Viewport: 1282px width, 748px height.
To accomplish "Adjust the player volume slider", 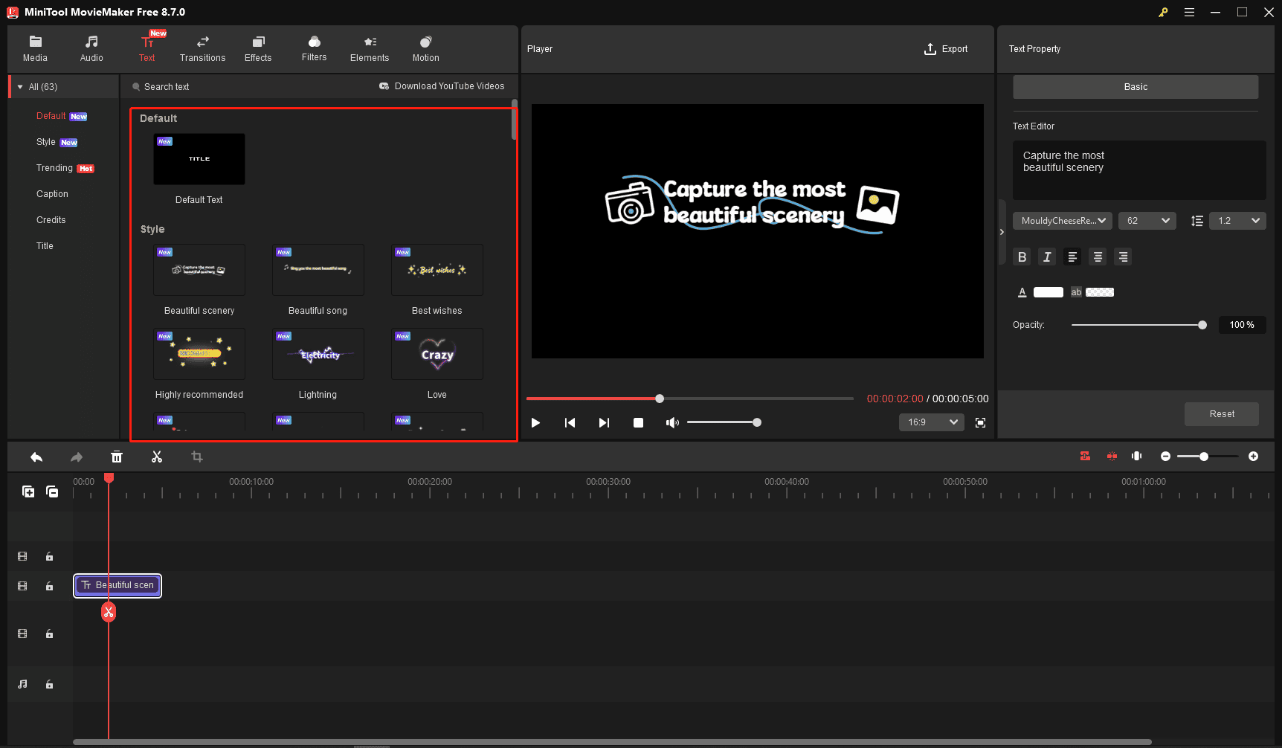I will tap(723, 422).
